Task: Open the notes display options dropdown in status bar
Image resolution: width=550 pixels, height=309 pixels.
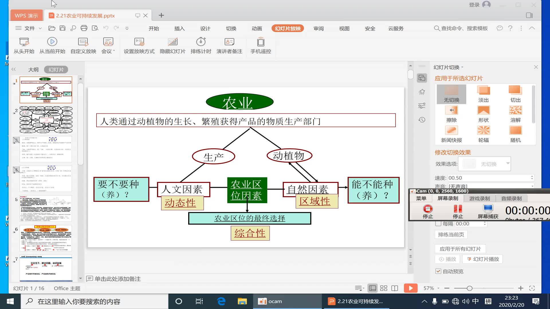Action: (359, 288)
